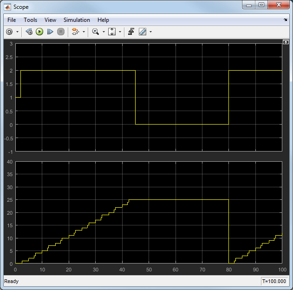Maximize the Scope window
The height and width of the screenshot is (290, 293).
(261, 5)
